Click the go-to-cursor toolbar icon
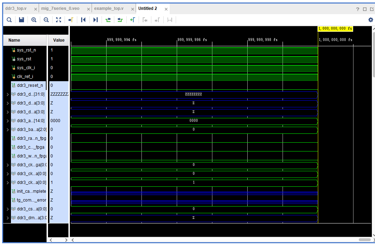Viewport: 375px width, 245px height. [71, 20]
